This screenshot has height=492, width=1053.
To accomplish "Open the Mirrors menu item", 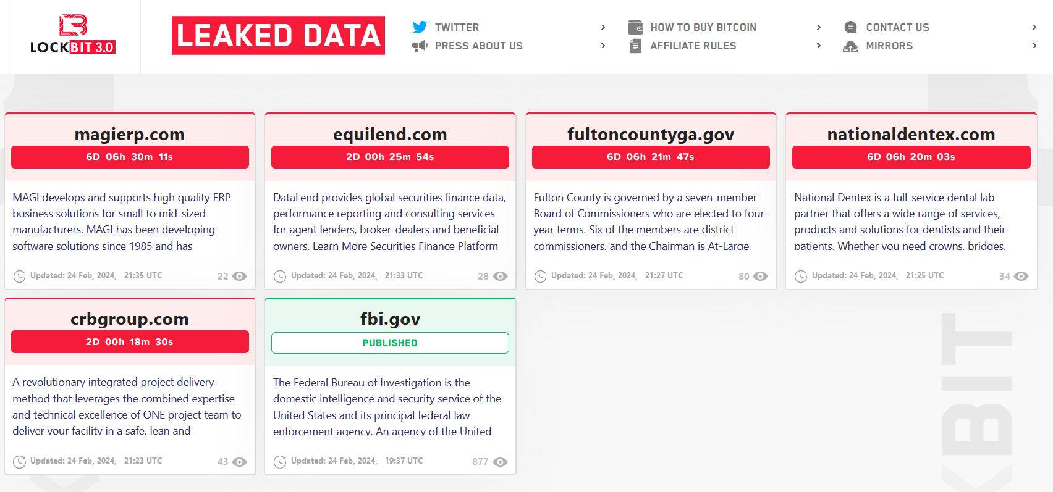I will click(x=889, y=46).
